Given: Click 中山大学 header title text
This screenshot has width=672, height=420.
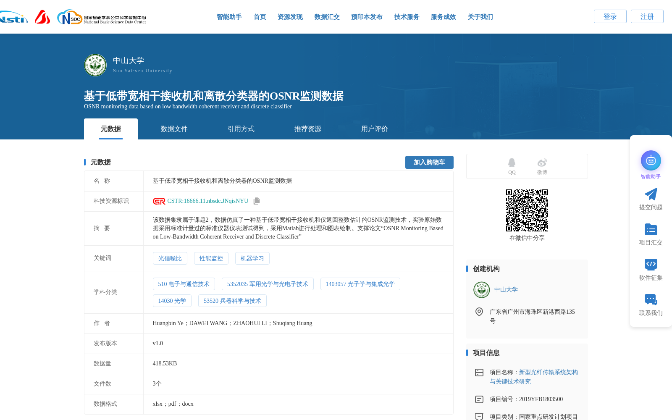Looking at the screenshot, I should [129, 60].
